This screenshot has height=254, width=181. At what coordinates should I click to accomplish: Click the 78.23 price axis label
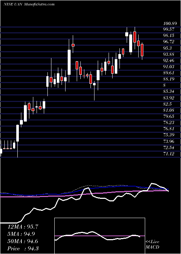coord(169,123)
